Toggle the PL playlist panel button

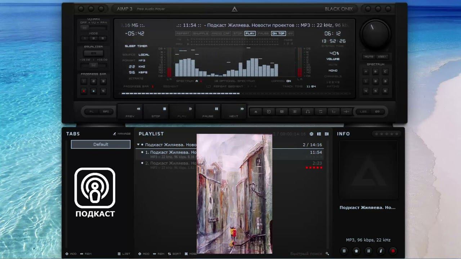(91, 112)
